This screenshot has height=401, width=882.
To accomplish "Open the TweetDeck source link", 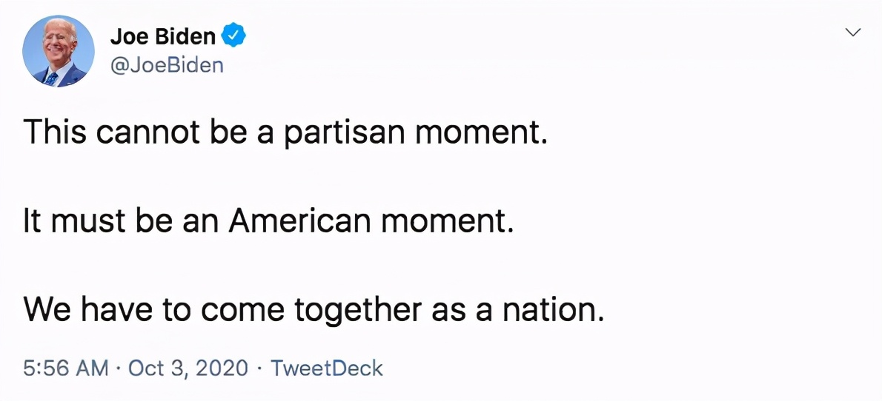I will [327, 368].
